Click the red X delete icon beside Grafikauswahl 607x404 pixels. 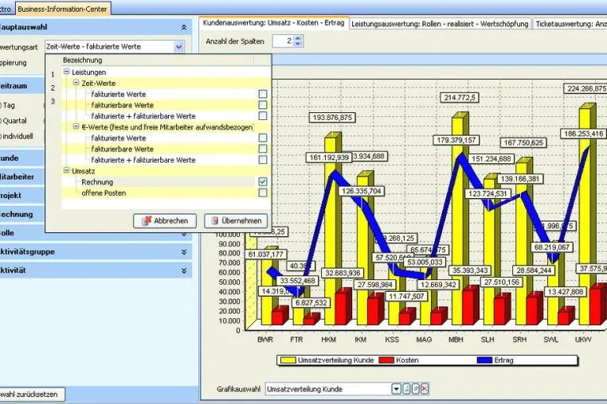coord(425,389)
